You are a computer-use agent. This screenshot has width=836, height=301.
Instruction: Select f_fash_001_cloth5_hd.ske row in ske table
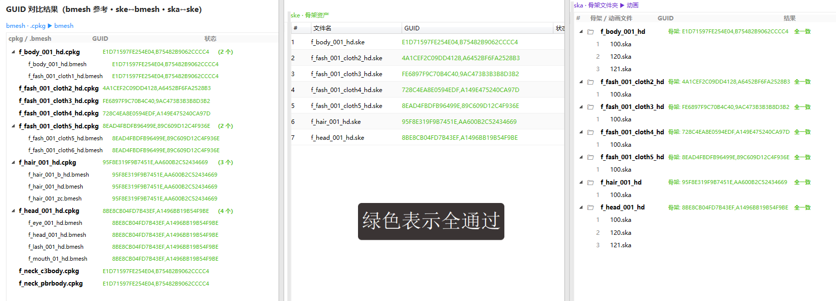coord(427,106)
